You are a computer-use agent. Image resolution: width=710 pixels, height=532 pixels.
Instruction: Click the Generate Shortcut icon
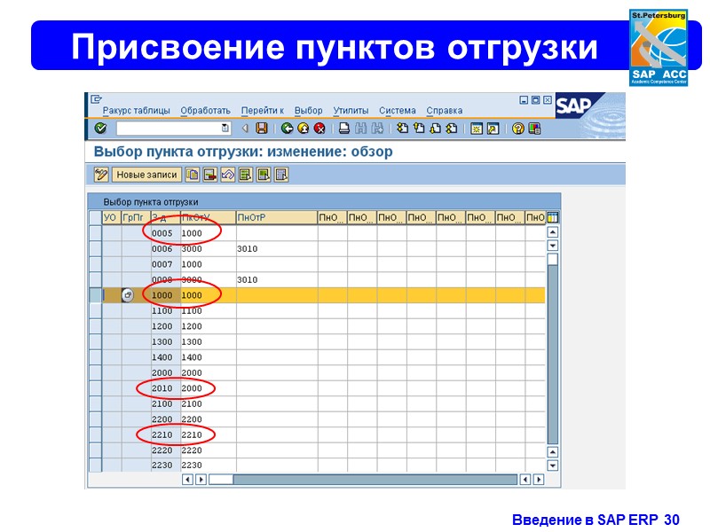point(493,129)
